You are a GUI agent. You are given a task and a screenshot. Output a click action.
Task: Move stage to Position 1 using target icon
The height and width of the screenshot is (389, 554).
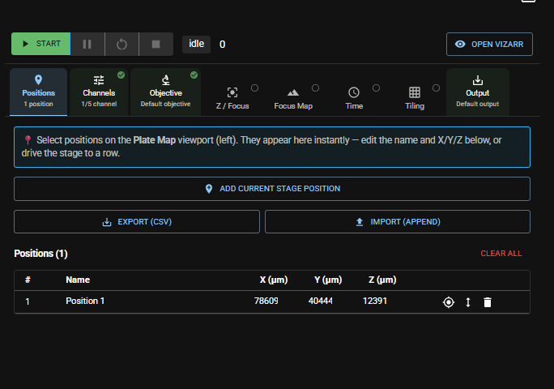pos(449,302)
